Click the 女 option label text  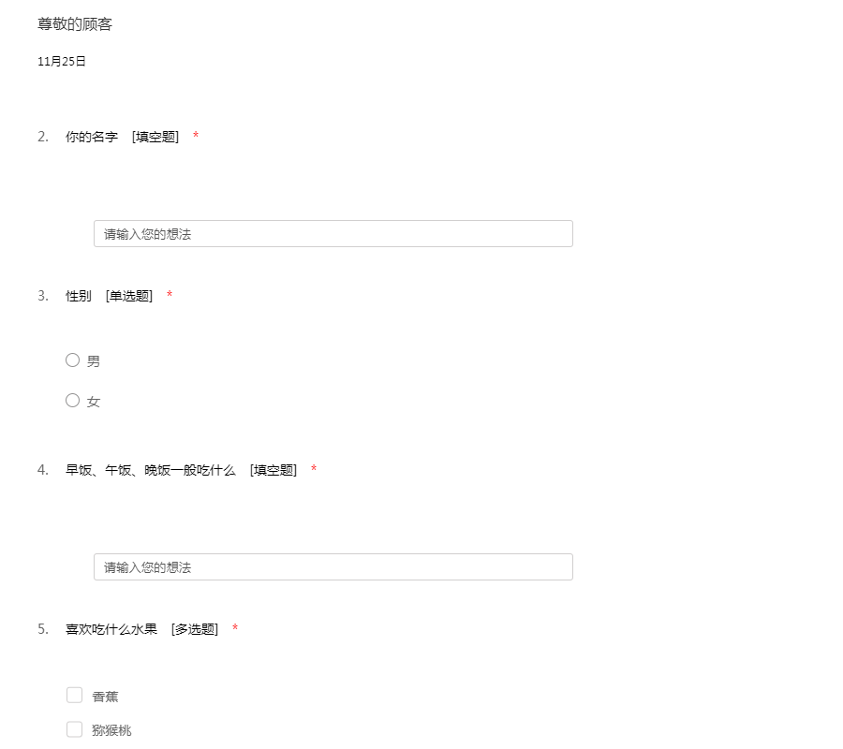click(94, 402)
